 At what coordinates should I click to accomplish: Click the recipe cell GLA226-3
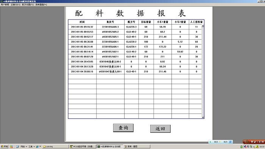tap(131, 27)
